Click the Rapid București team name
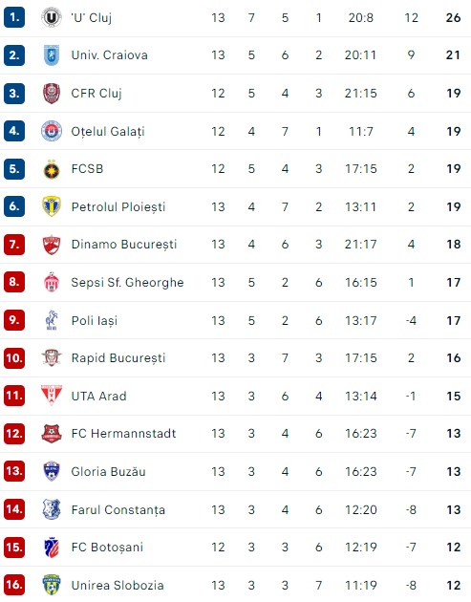Viewport: 471px width, 602px height. point(118,358)
